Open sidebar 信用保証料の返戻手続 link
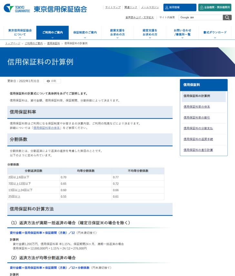This screenshot has height=276, width=235. pos(198,139)
